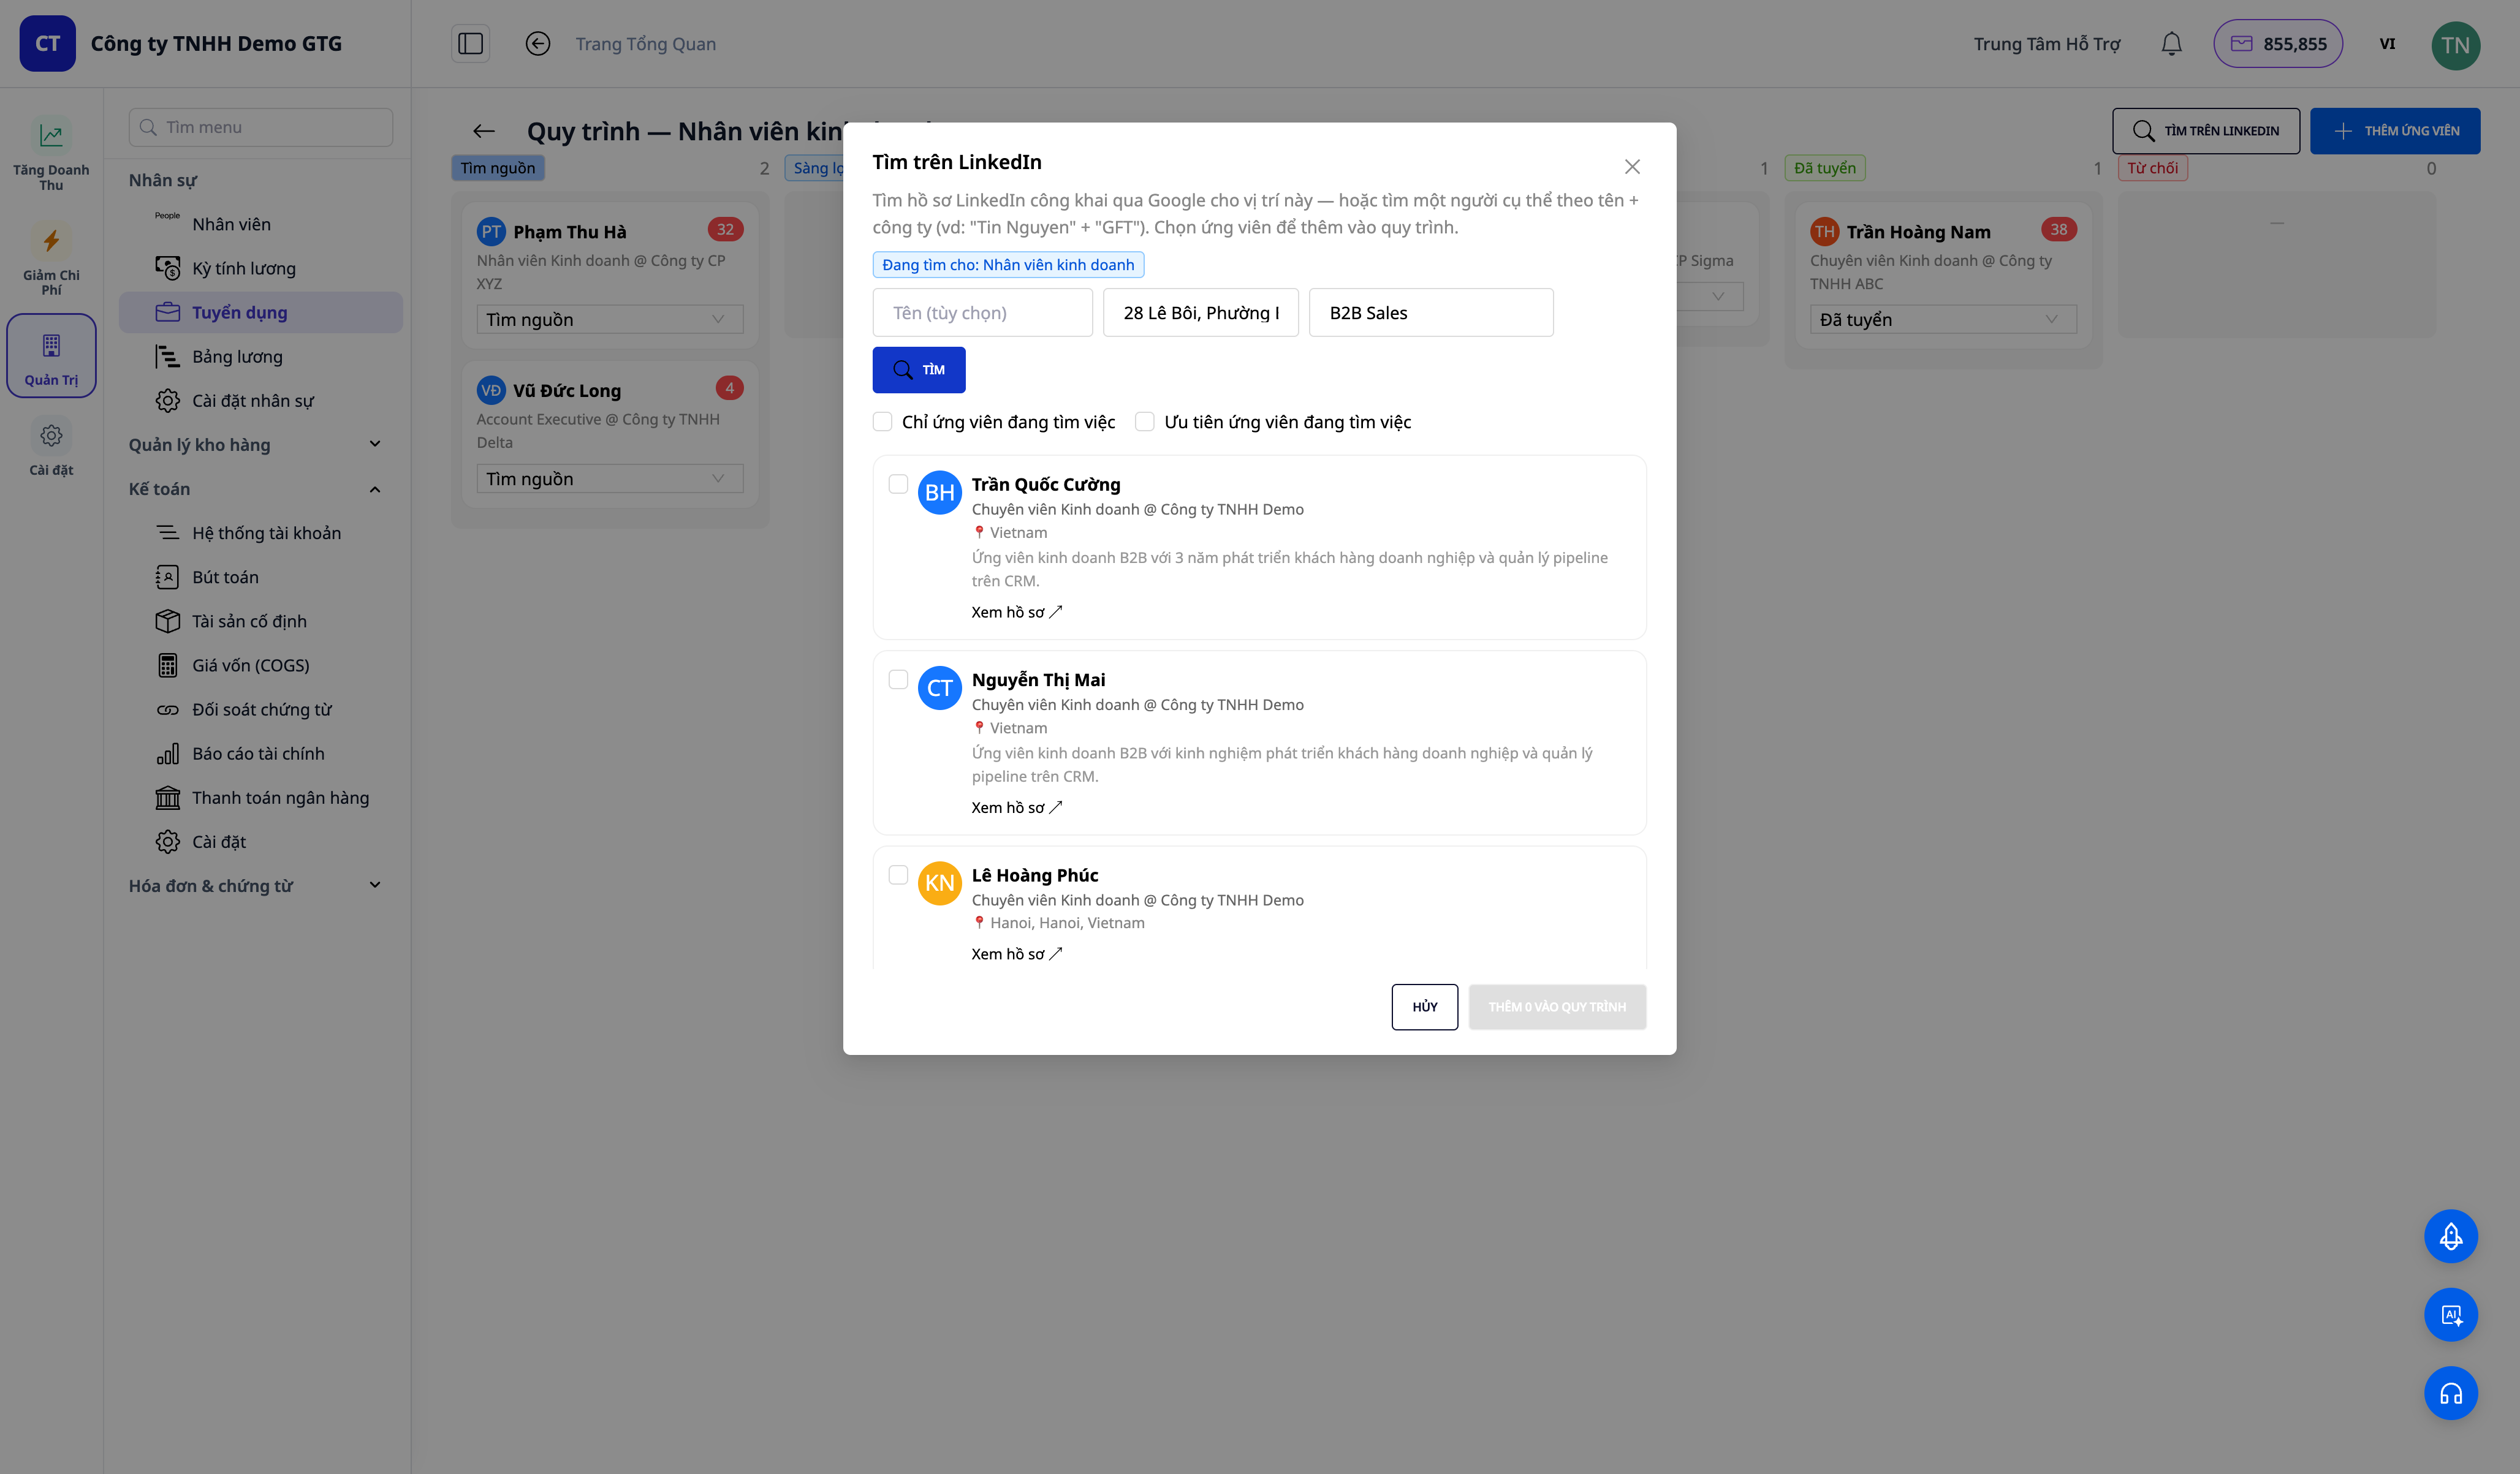Click the Bút toán icon
2520x1474 pixels.
(x=167, y=577)
